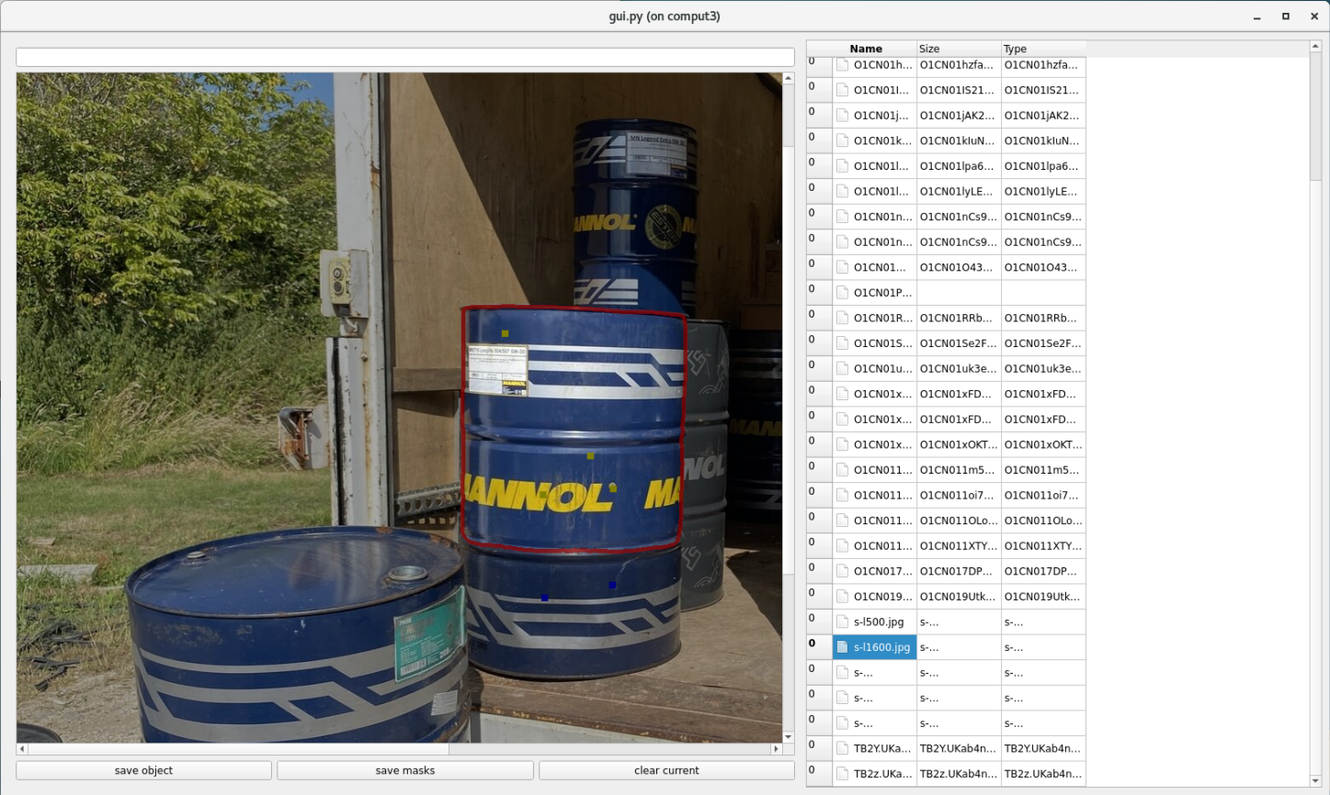
Task: Click the file icon beside s-l500.jpg
Action: pos(842,622)
